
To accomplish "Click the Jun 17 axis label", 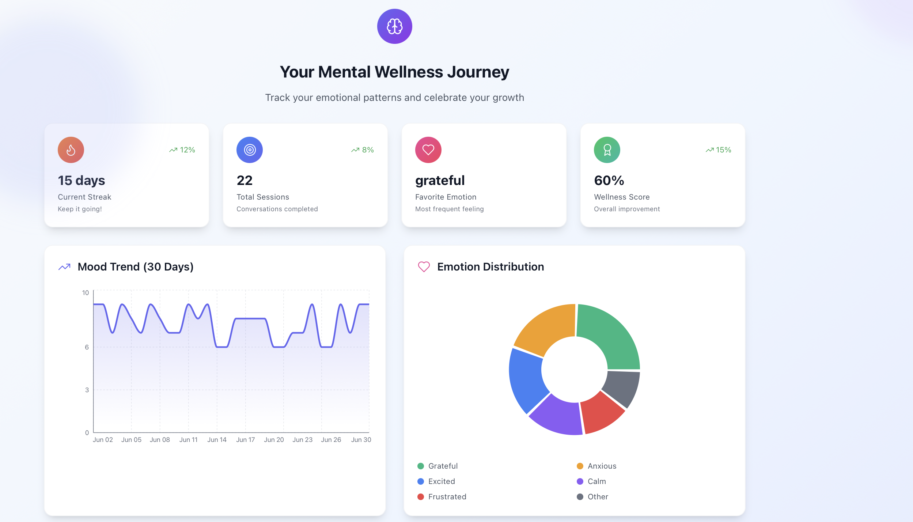I will point(246,440).
